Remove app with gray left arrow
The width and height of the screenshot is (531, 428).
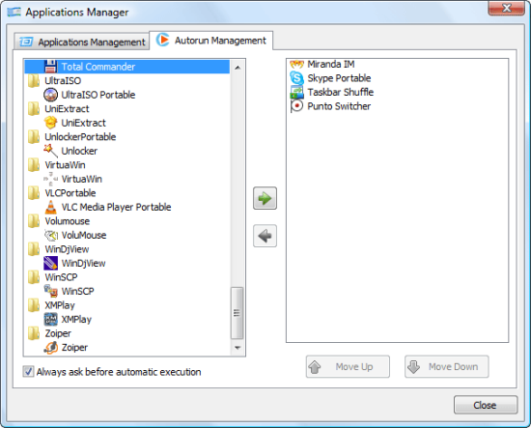(265, 236)
